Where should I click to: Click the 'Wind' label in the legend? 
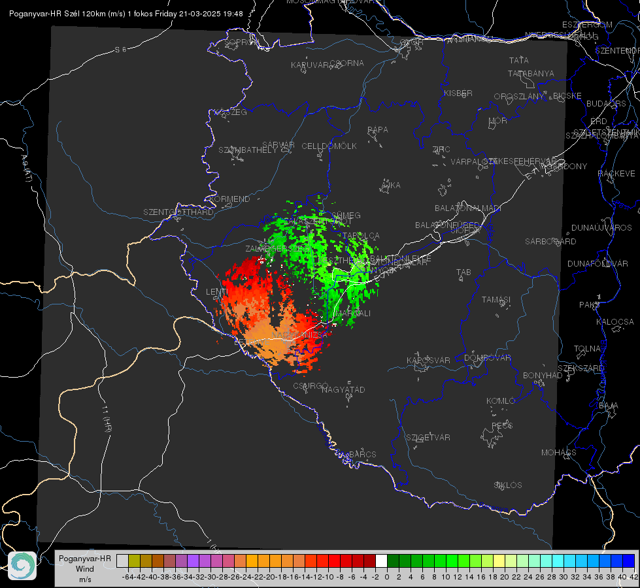pyautogui.click(x=85, y=569)
